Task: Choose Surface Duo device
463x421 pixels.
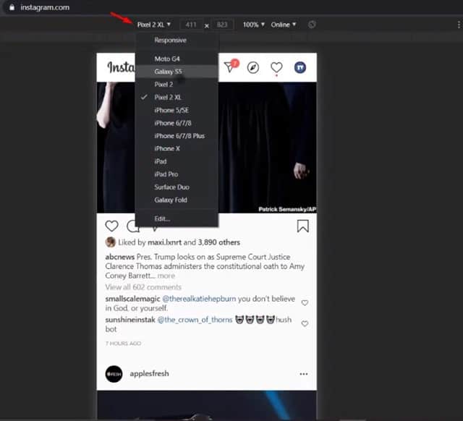Action: tap(177, 187)
